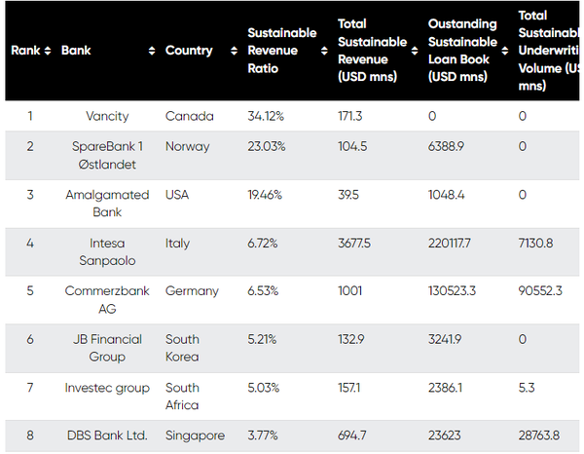Click the sort arrows beside Bank

[x=152, y=51]
